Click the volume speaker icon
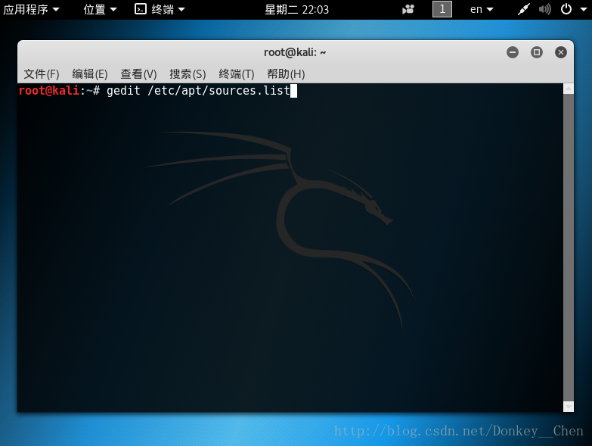 click(545, 9)
